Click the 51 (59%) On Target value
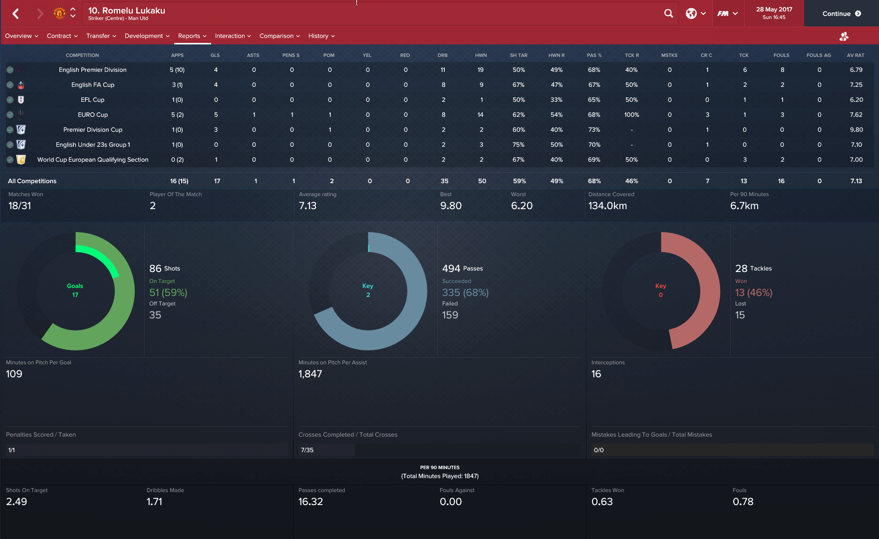Image resolution: width=879 pixels, height=539 pixels. point(168,292)
